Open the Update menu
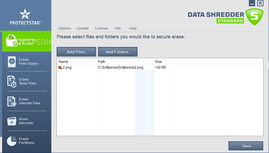The width and height of the screenshot is (269, 153). coord(83,28)
